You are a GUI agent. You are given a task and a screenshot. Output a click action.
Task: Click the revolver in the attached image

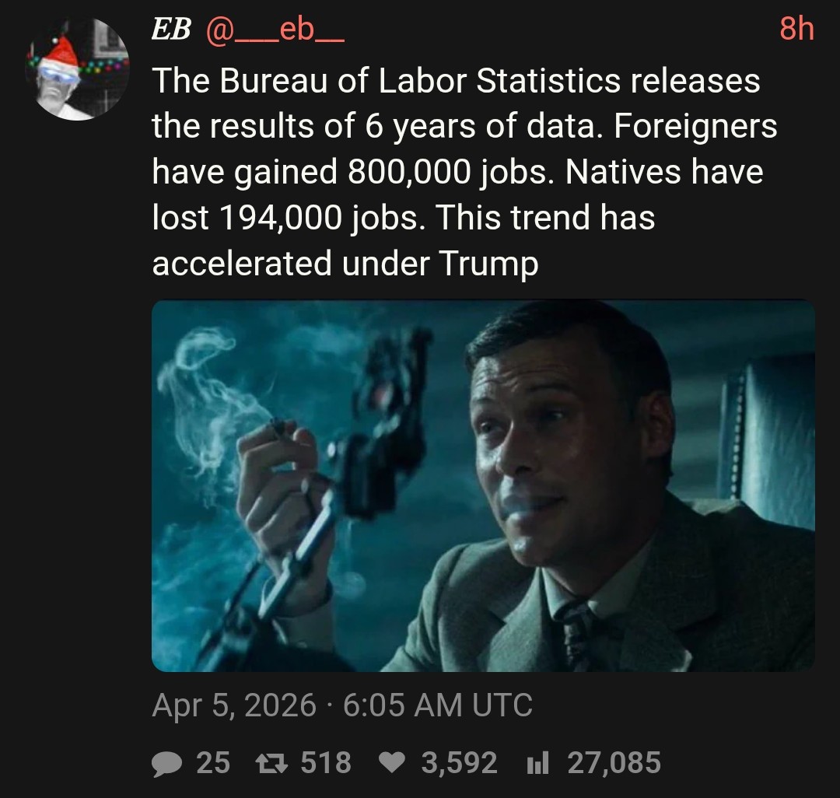pos(381,436)
